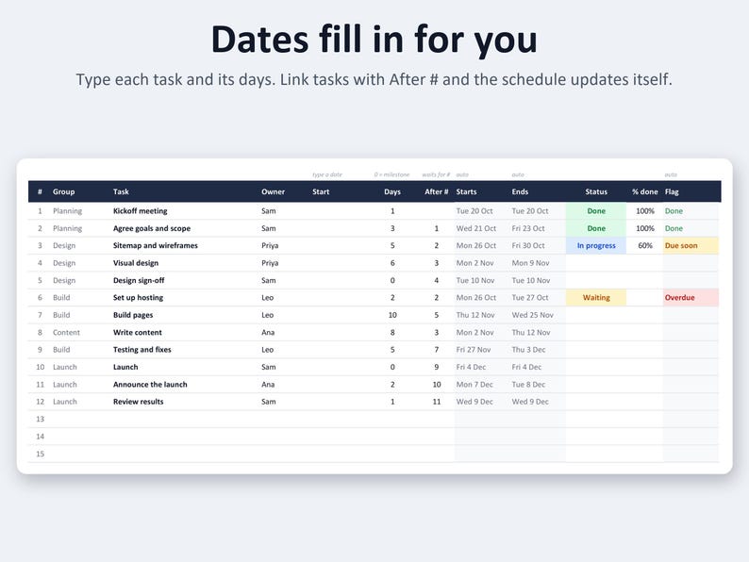Click the Status column header
Viewport: 749px width, 562px height.
(596, 191)
